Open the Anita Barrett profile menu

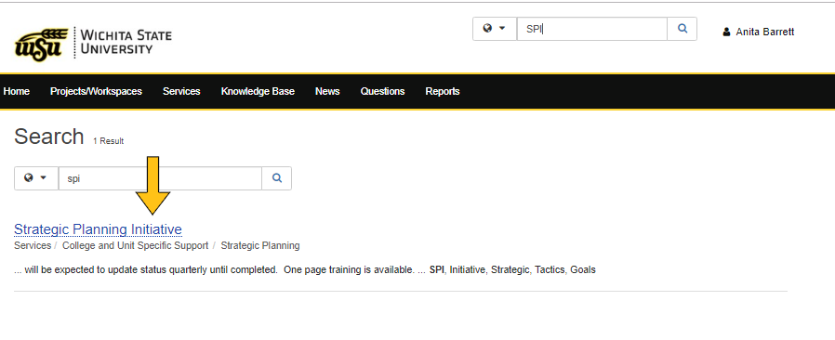[x=759, y=32]
